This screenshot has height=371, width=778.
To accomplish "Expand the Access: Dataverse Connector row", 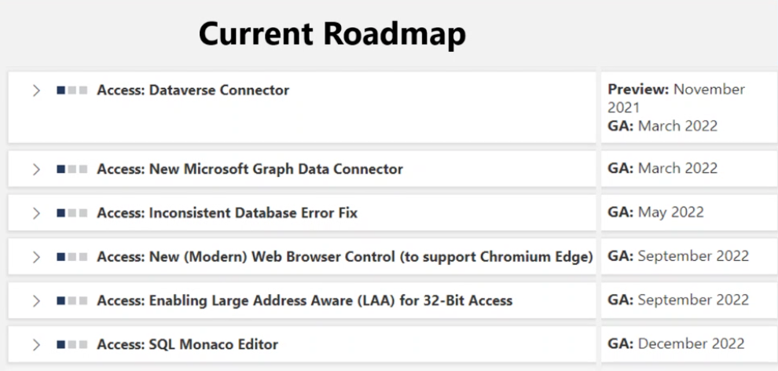I will pyautogui.click(x=36, y=90).
